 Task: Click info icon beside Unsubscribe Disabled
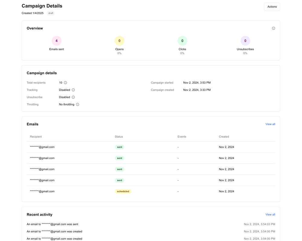[73, 97]
